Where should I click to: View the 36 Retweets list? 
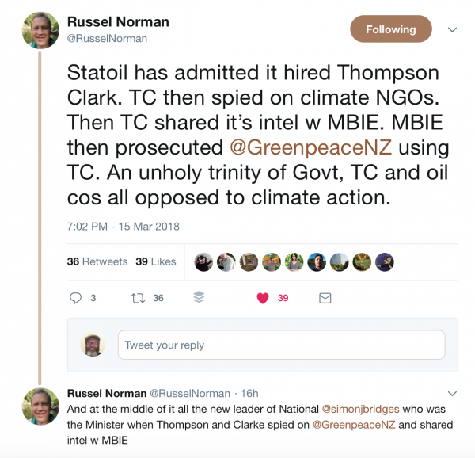coord(96,261)
